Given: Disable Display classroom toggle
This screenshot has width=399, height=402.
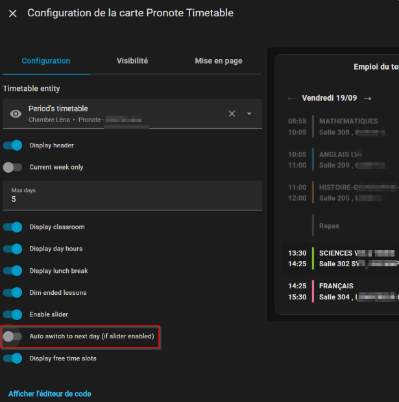Looking at the screenshot, I should tap(13, 227).
